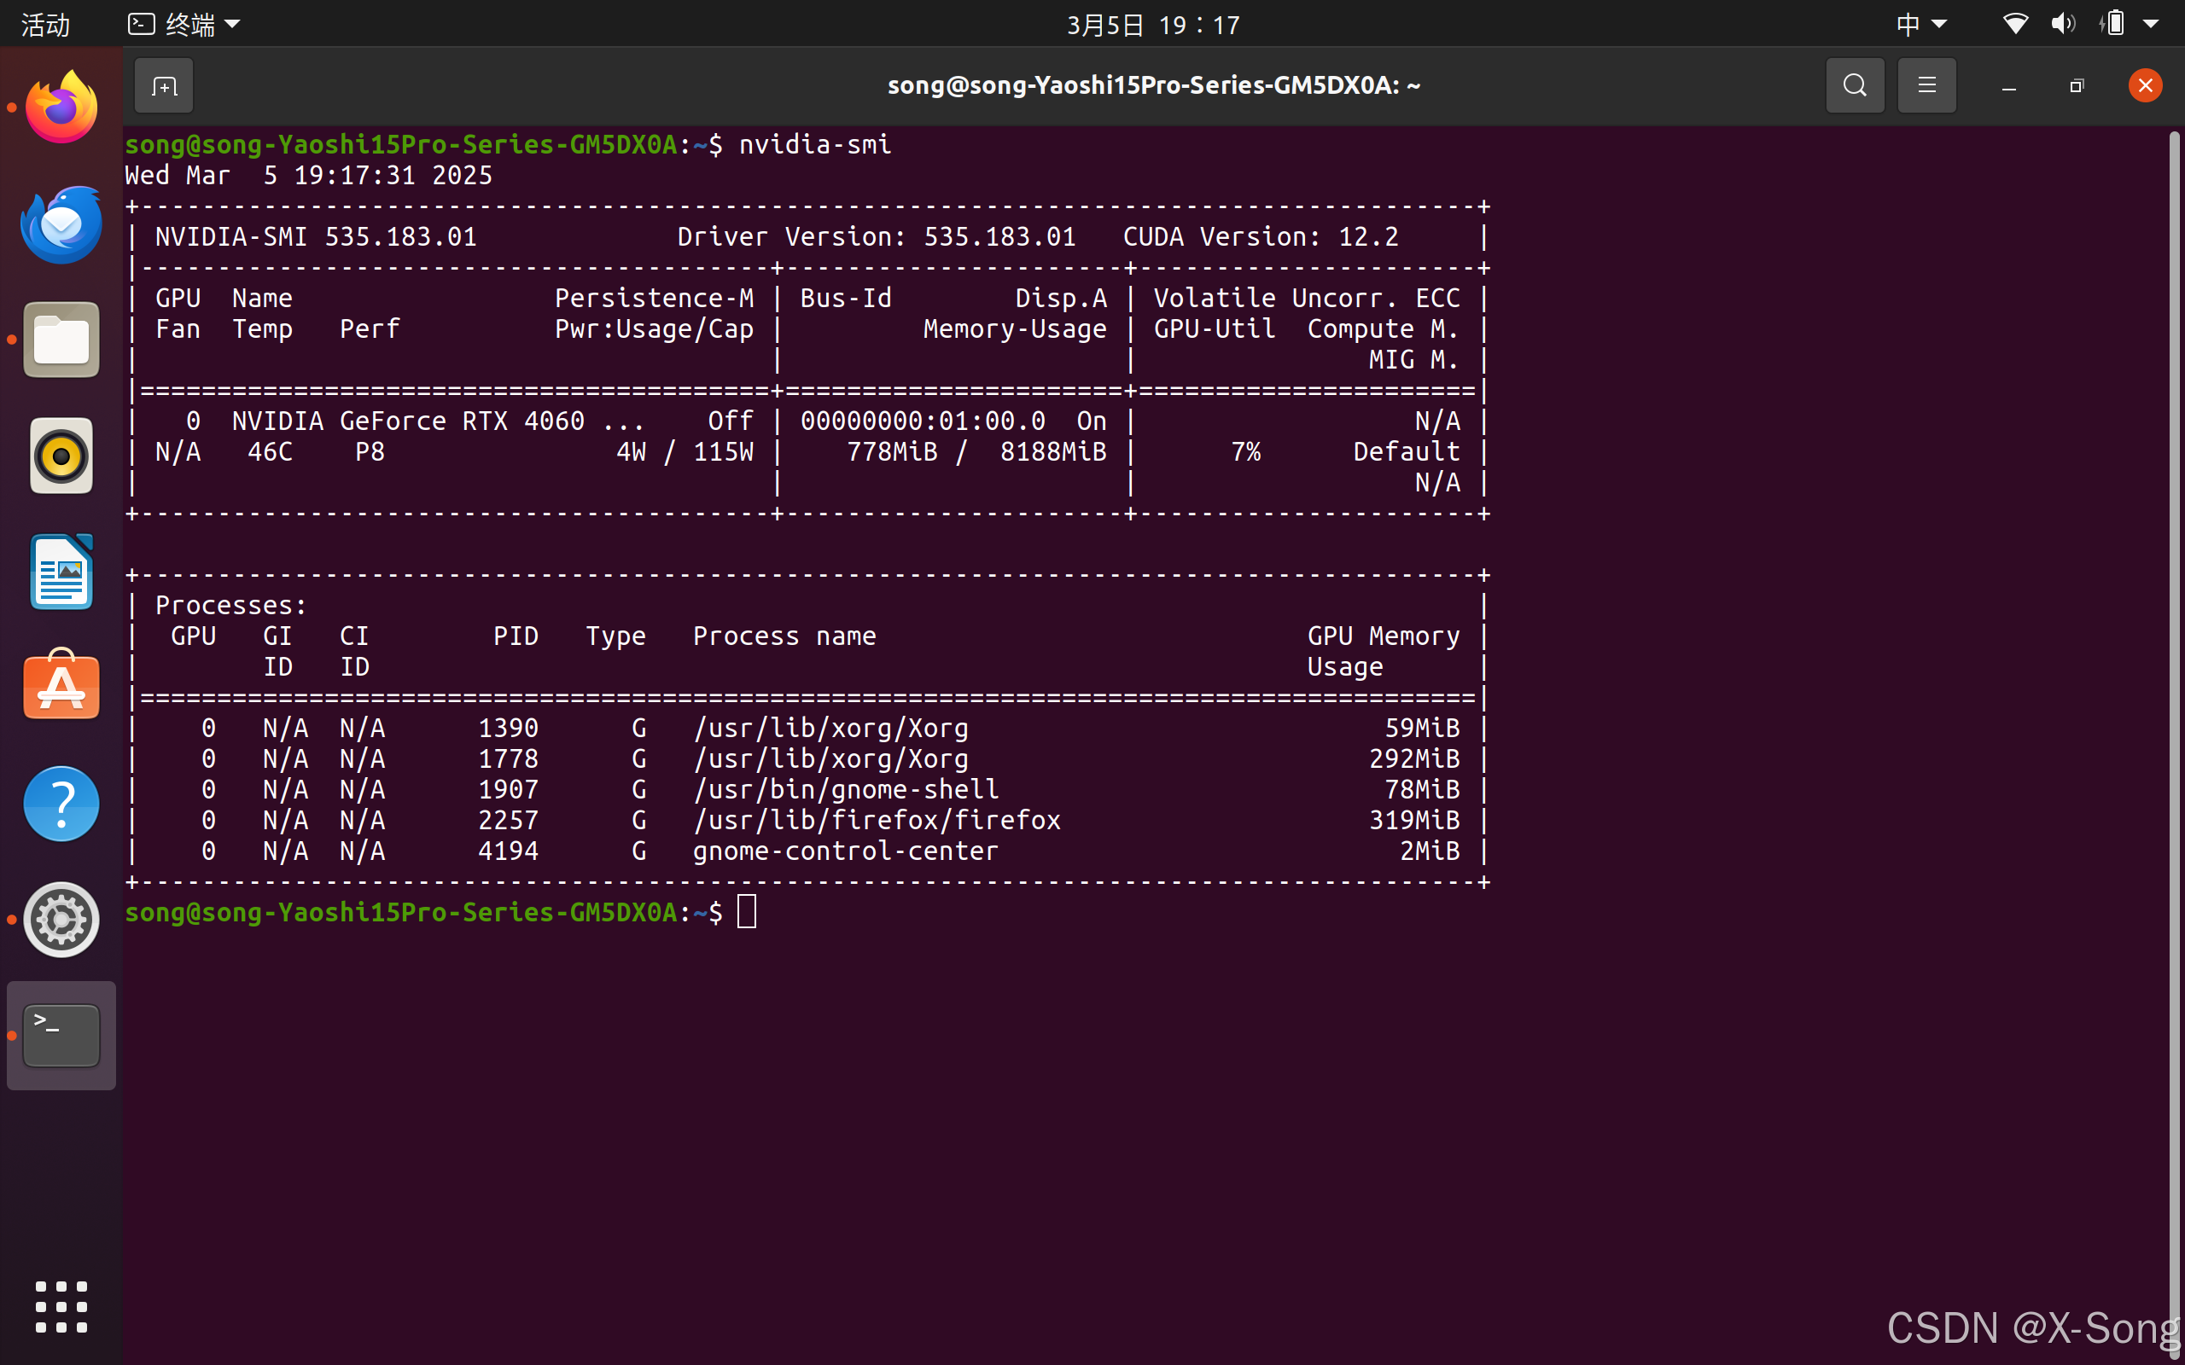Launch LibreOffice Writer from the dock
The width and height of the screenshot is (2185, 1365).
61,572
